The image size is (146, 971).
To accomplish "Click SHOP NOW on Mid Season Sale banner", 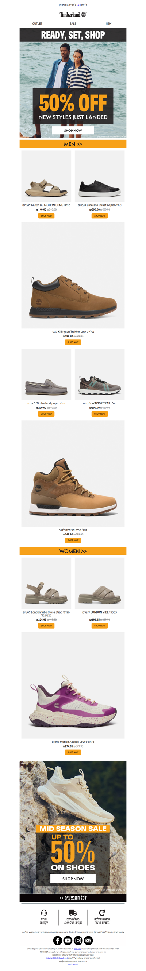I will (73, 878).
